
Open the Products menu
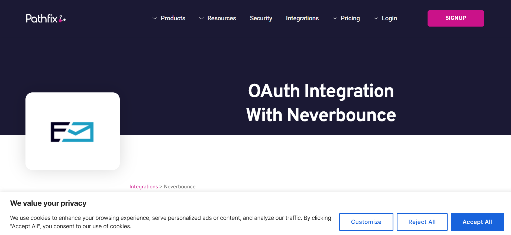coord(173,18)
